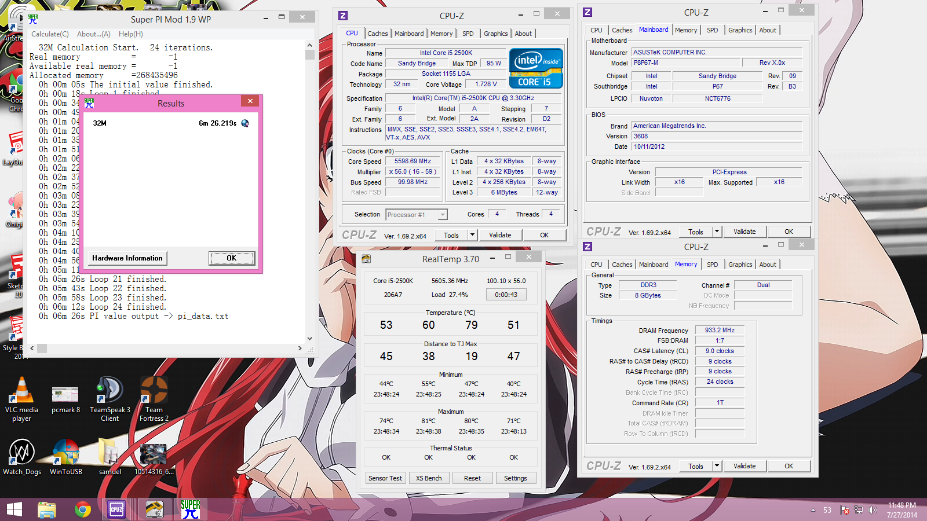Switch to CPU-Z from the taskbar
927x521 pixels.
click(x=117, y=509)
